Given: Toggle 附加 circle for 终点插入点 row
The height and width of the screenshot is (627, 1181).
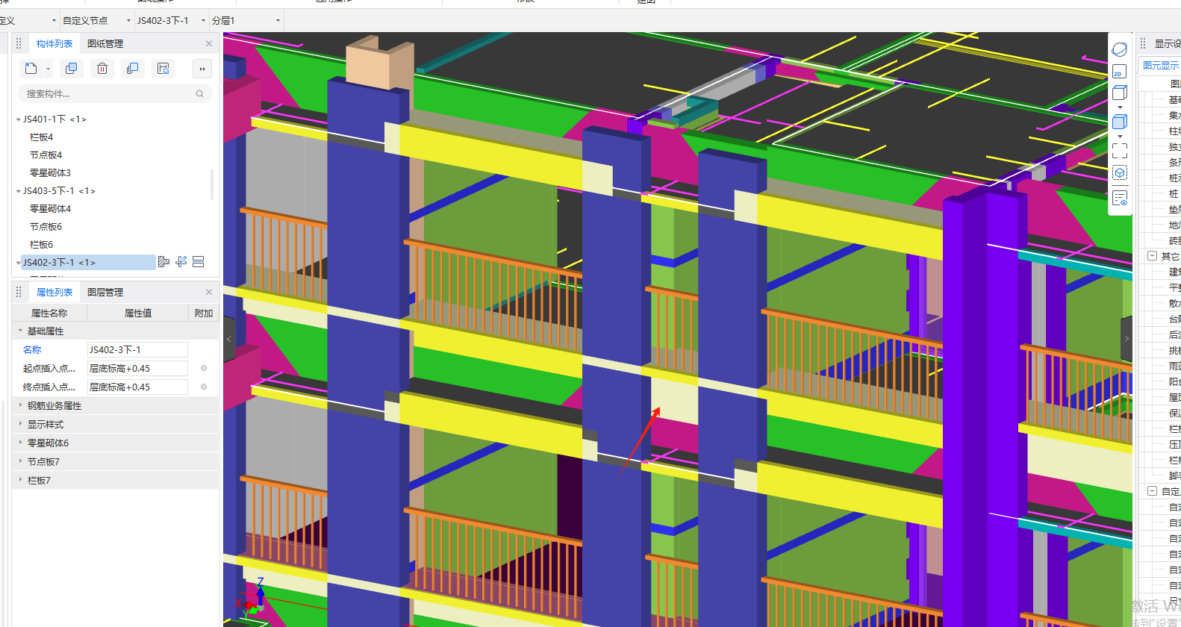Looking at the screenshot, I should 204,387.
